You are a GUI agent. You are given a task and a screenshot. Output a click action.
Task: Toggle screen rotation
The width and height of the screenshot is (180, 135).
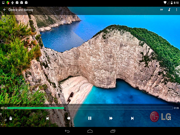point(4,20)
